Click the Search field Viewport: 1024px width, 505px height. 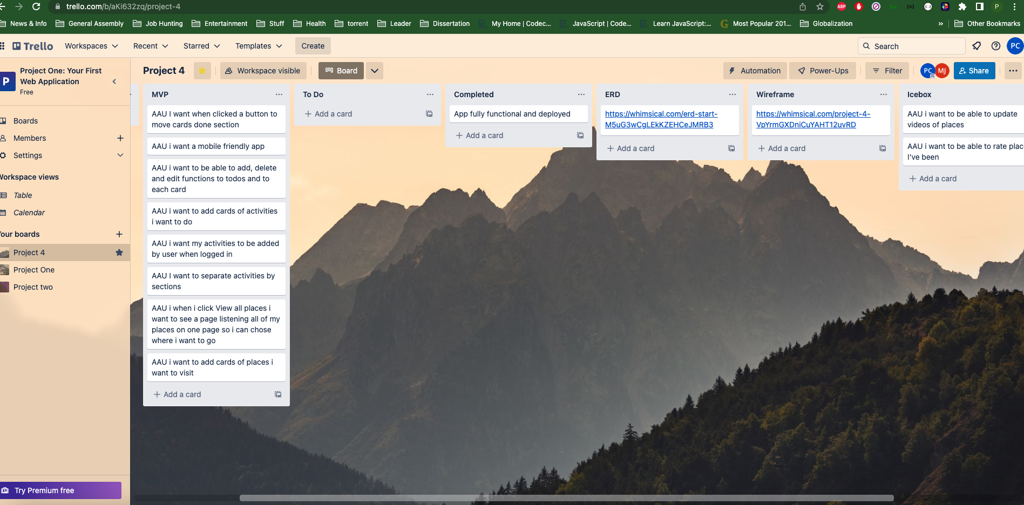911,46
